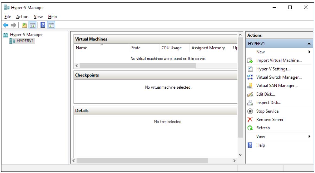Open the Action menu
Screen dimensions: 315x173
[22, 17]
